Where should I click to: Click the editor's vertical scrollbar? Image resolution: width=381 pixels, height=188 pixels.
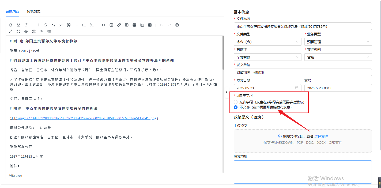coord(223,53)
